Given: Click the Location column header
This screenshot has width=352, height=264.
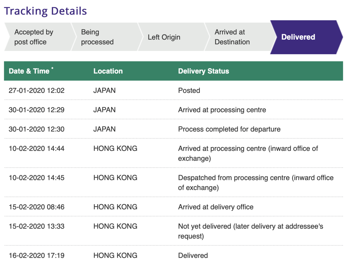Looking at the screenshot, I should 108,71.
